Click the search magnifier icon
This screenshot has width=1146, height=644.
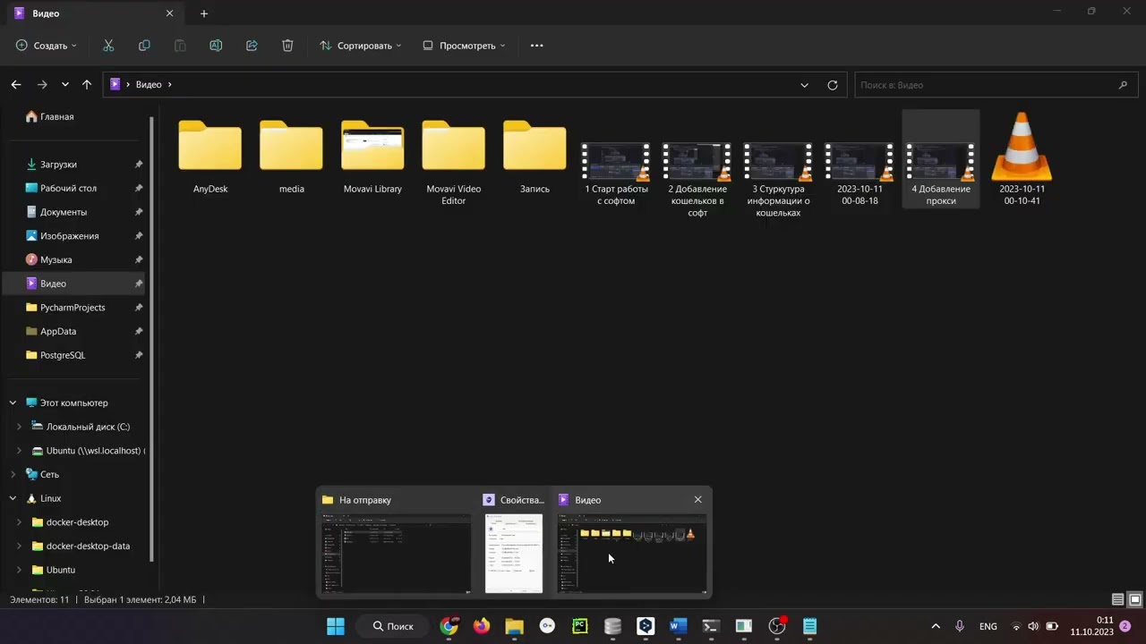(1123, 85)
